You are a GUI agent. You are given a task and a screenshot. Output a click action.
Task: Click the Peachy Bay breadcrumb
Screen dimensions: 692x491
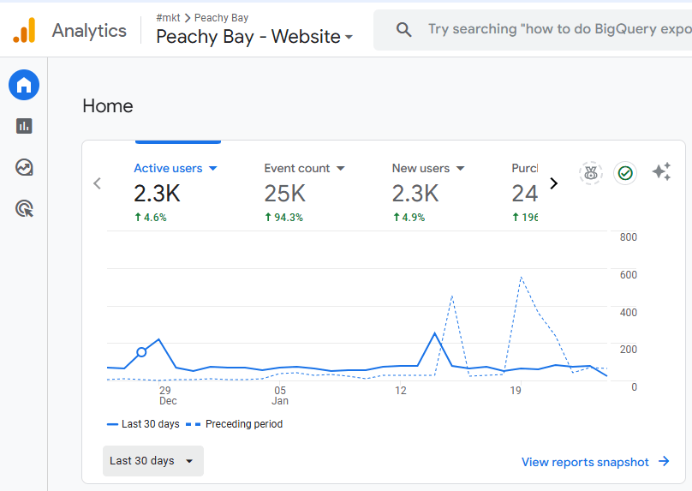click(222, 18)
